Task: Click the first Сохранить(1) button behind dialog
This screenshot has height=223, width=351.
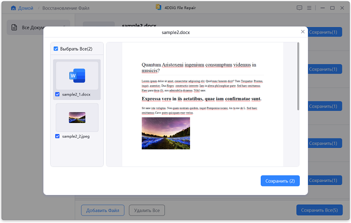Action: (325, 32)
